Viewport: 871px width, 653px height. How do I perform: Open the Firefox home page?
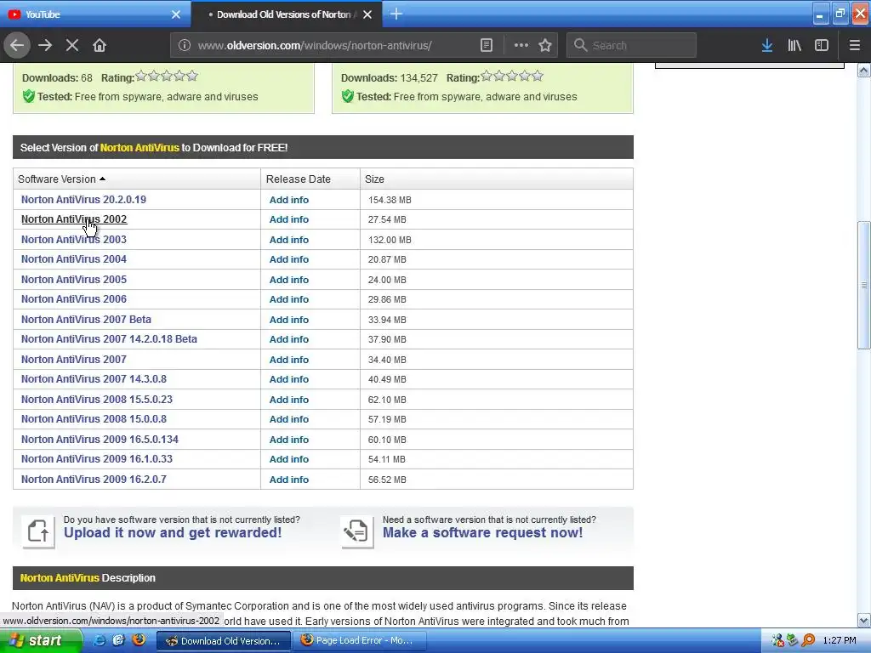click(100, 45)
